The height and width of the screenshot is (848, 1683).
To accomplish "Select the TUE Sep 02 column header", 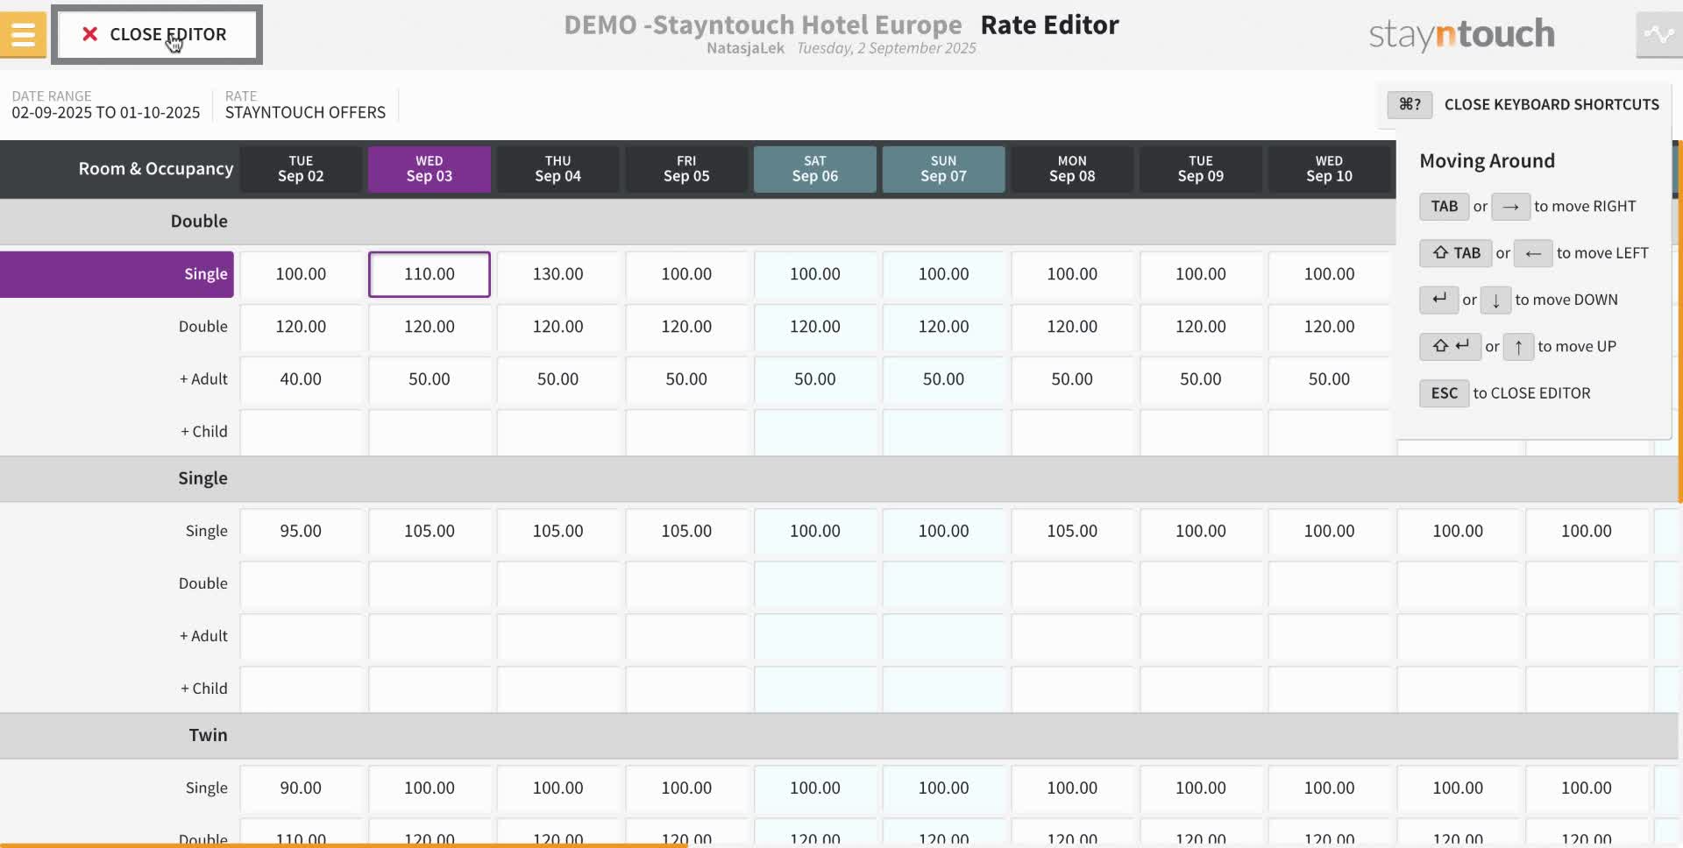I will click(x=301, y=168).
